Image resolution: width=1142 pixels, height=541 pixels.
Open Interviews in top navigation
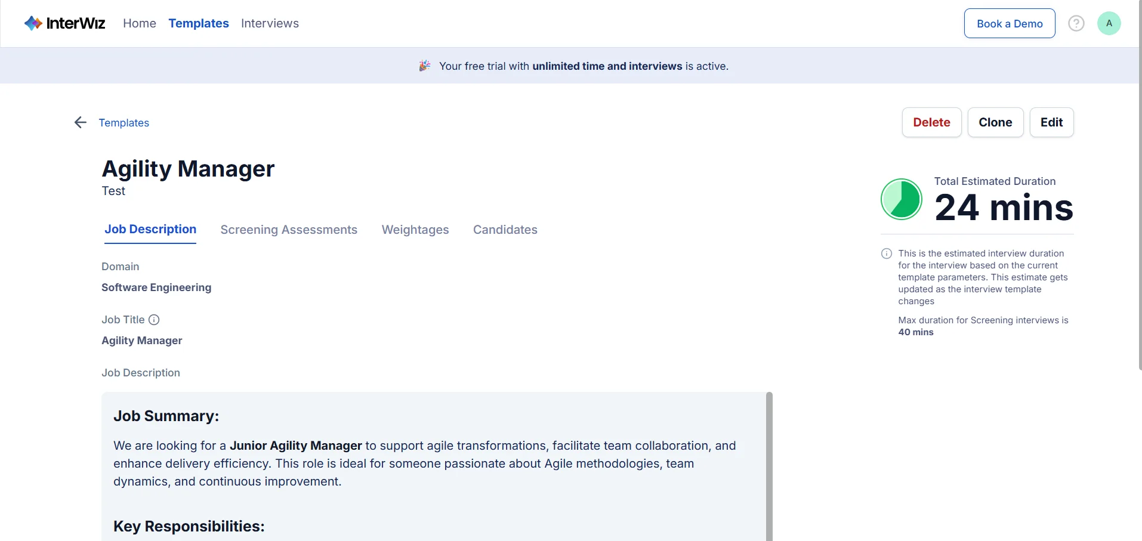click(270, 23)
